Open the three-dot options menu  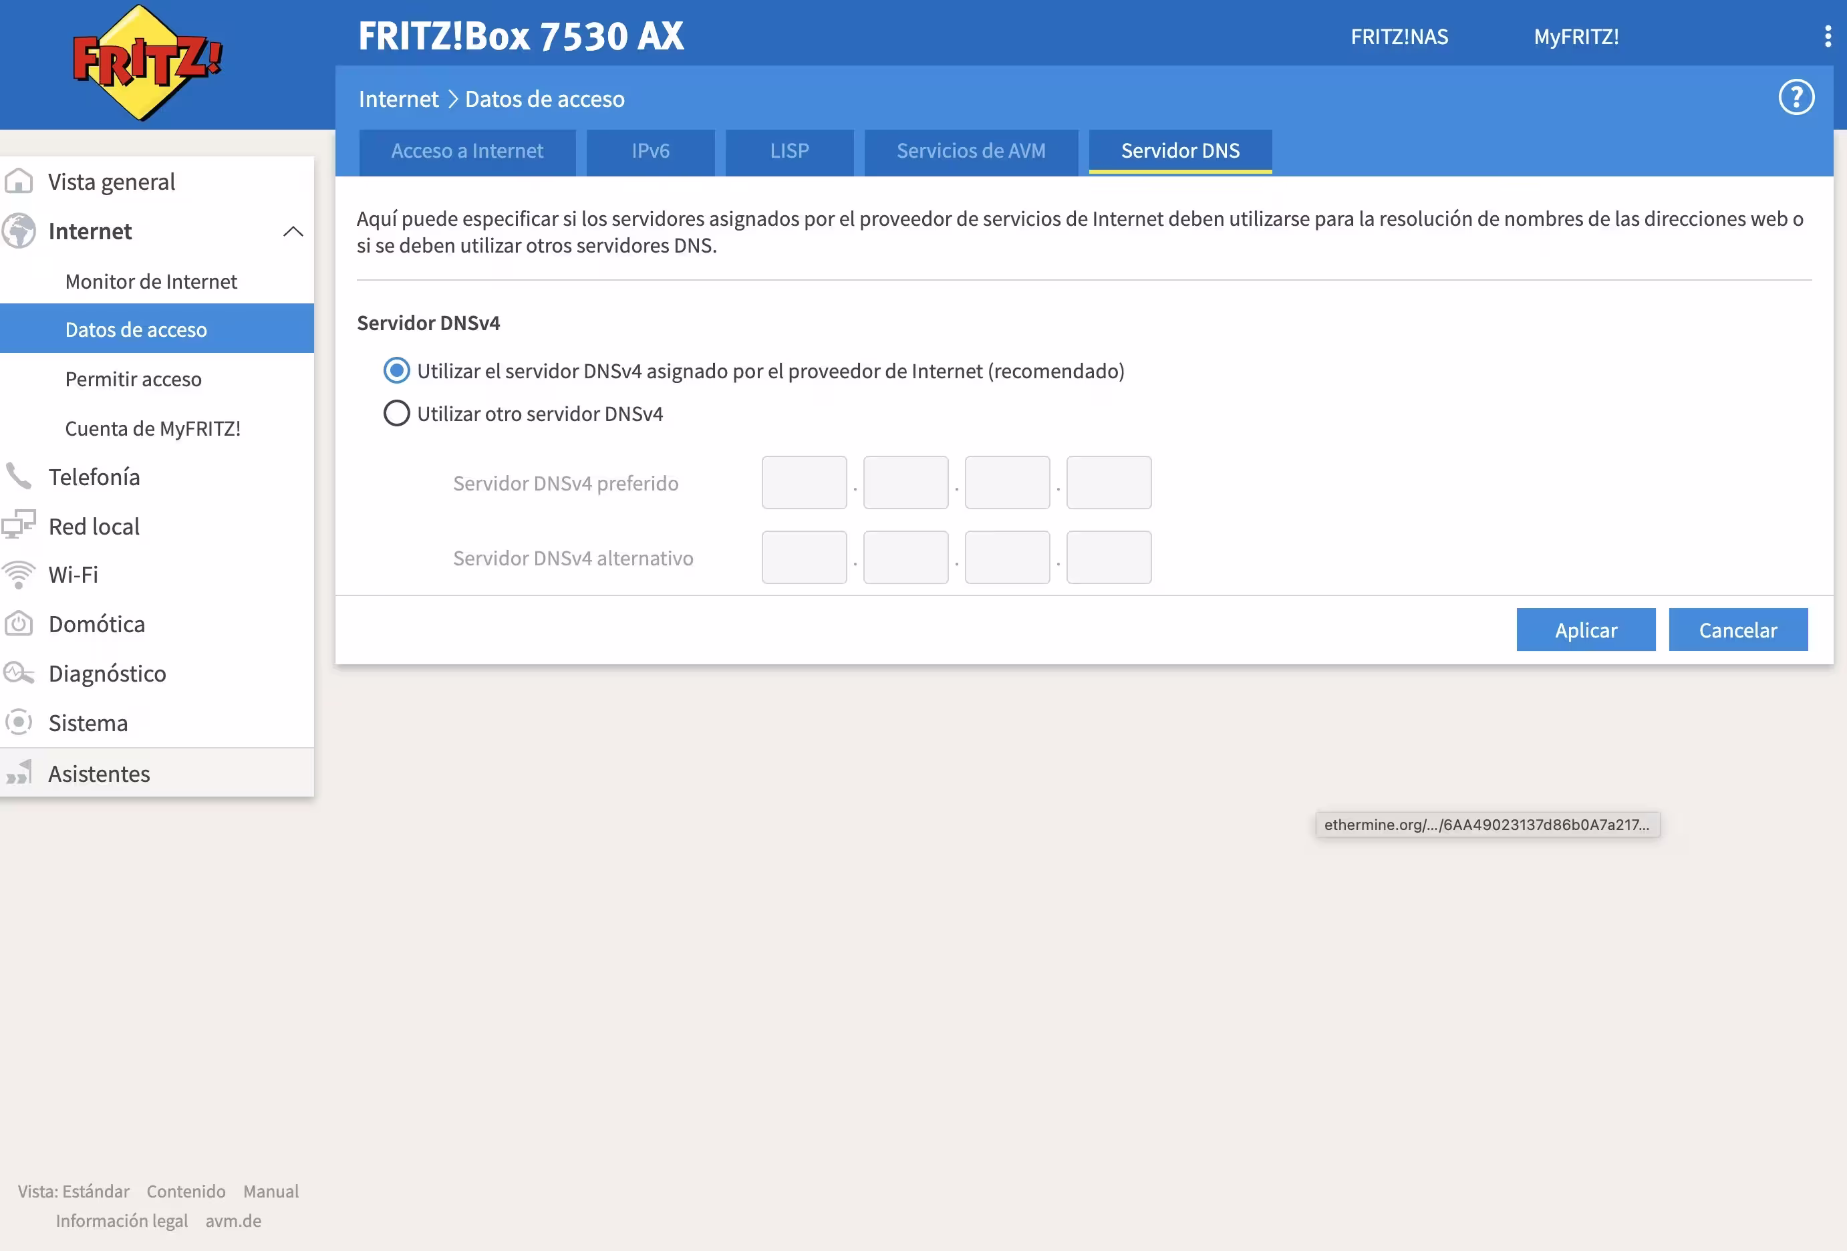(1828, 37)
